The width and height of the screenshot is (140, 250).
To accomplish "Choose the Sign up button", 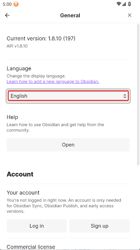I will point(99,226).
